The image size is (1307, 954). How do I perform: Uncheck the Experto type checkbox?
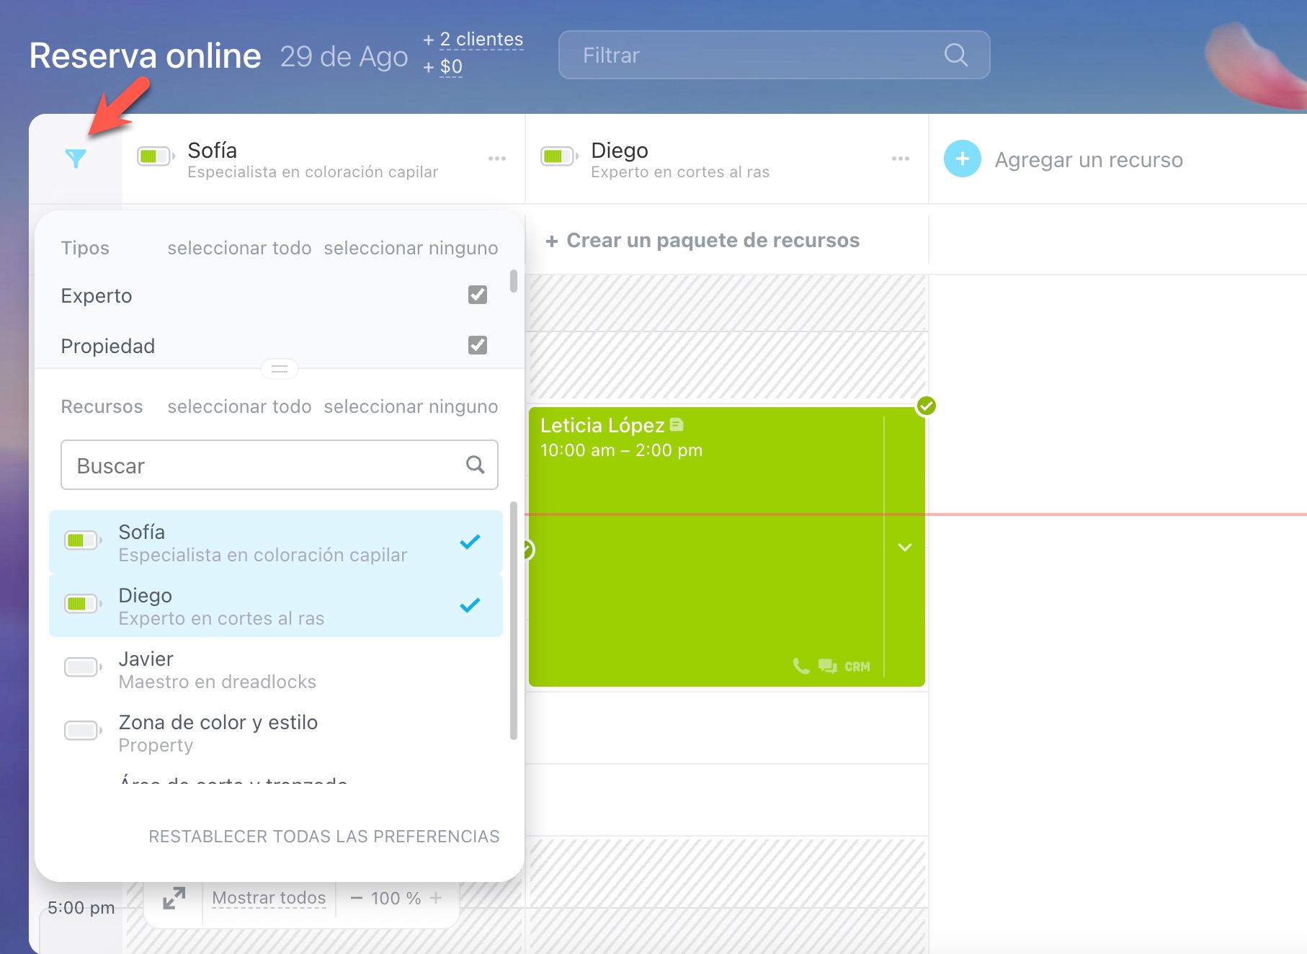(x=477, y=295)
